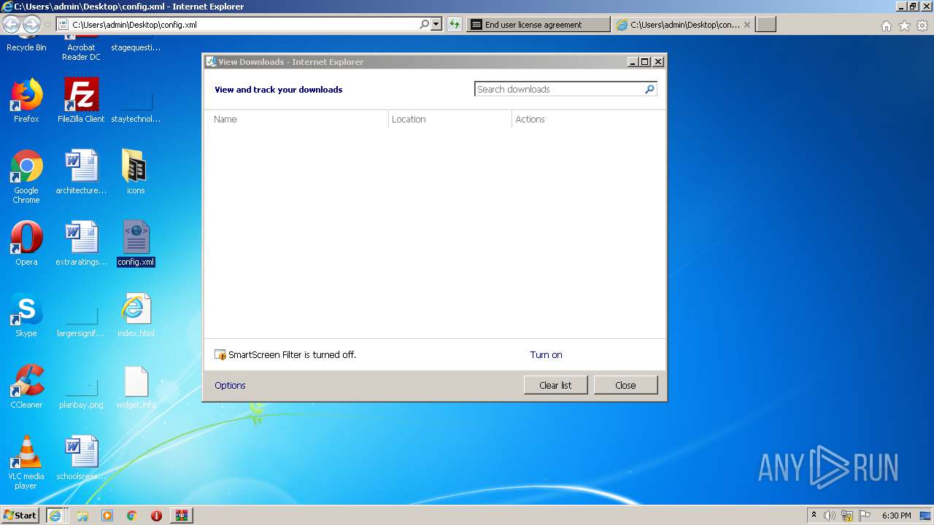934x525 pixels.
Task: Maximize the View Downloads window
Action: (x=645, y=62)
